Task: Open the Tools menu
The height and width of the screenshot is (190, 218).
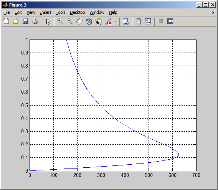Action: pyautogui.click(x=61, y=12)
